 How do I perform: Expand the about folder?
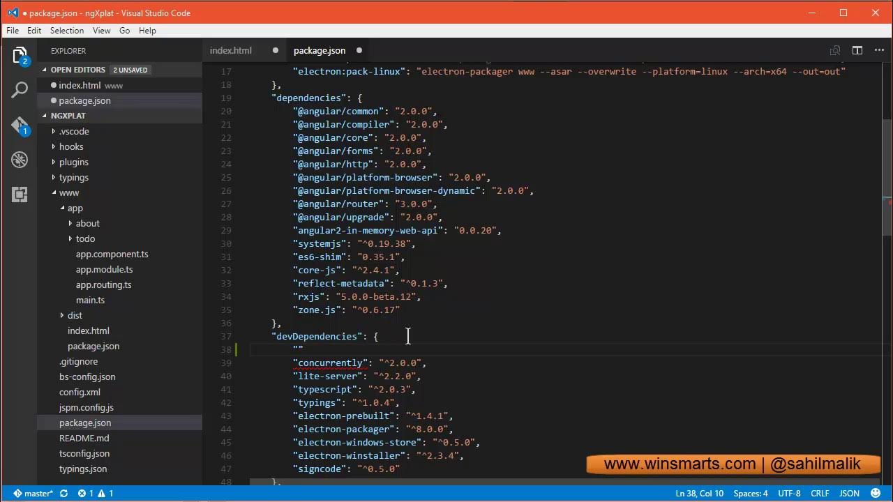click(x=70, y=223)
